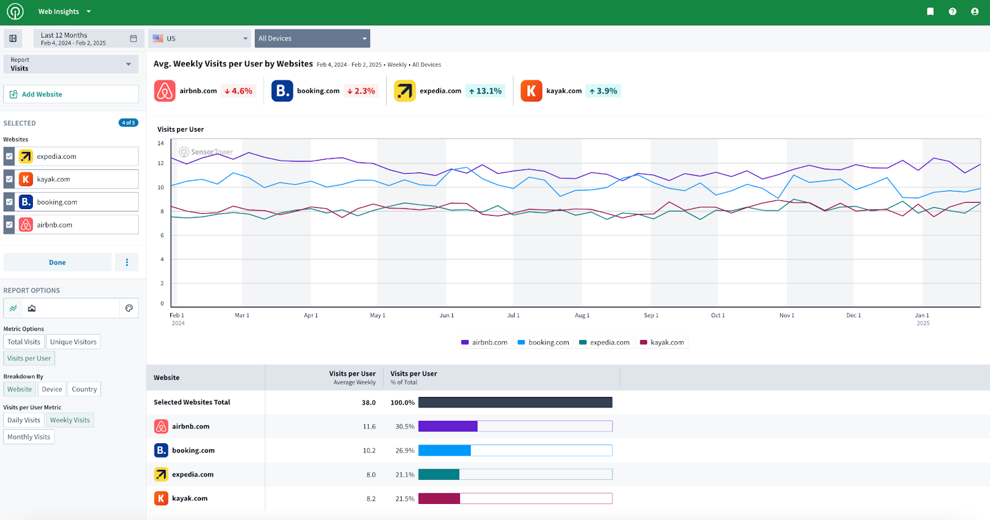
Task: Select Unique Visitors metric option
Action: [x=73, y=342]
